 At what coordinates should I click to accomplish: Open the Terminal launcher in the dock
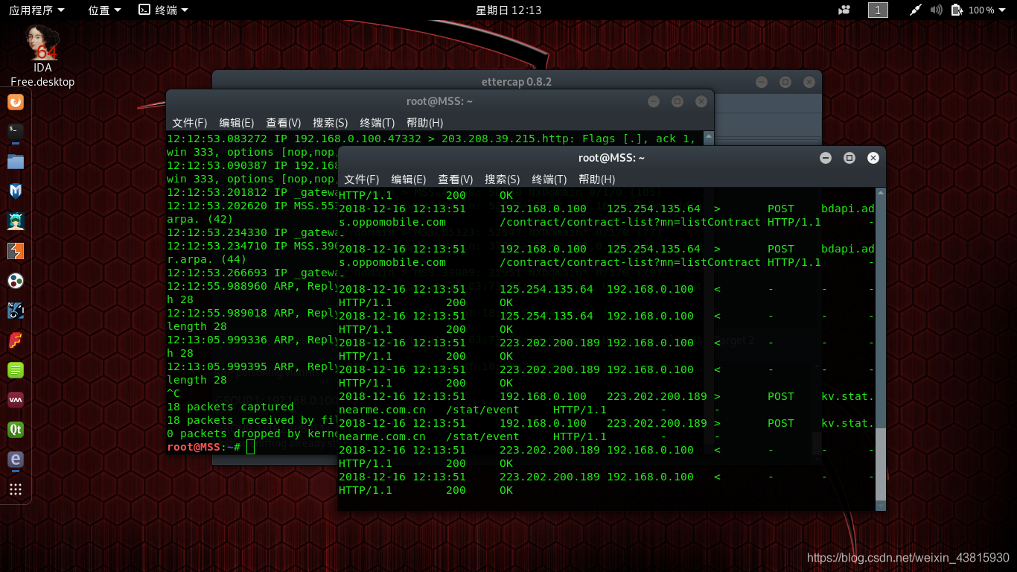(x=16, y=132)
